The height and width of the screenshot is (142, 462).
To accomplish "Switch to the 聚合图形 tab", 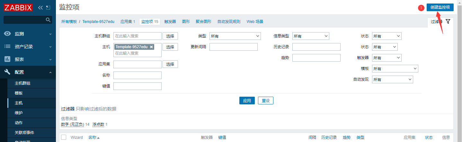I will click(203, 21).
